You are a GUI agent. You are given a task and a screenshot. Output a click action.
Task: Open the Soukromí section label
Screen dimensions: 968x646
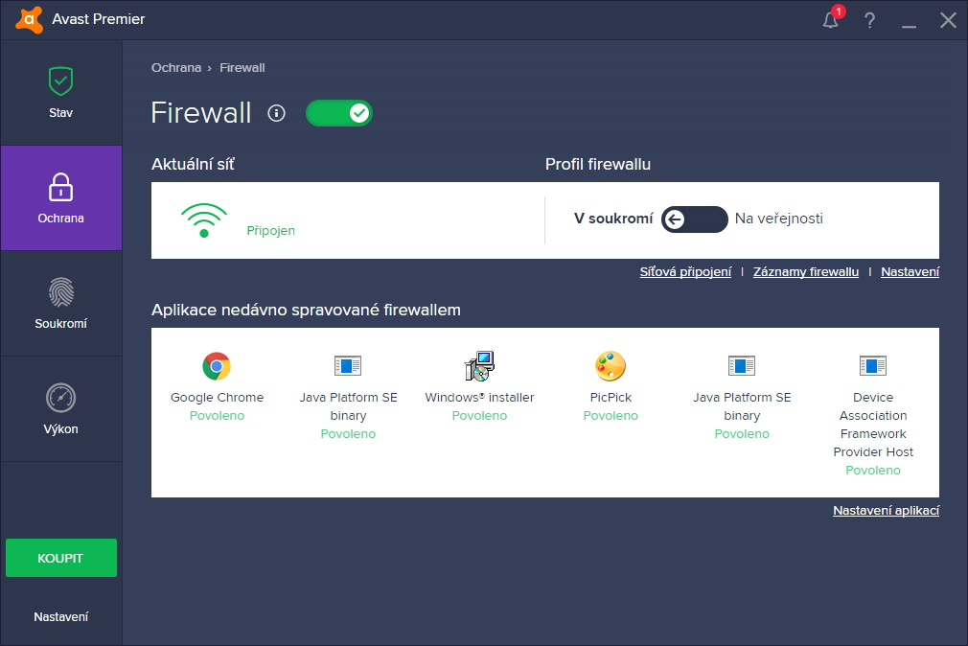click(x=60, y=324)
